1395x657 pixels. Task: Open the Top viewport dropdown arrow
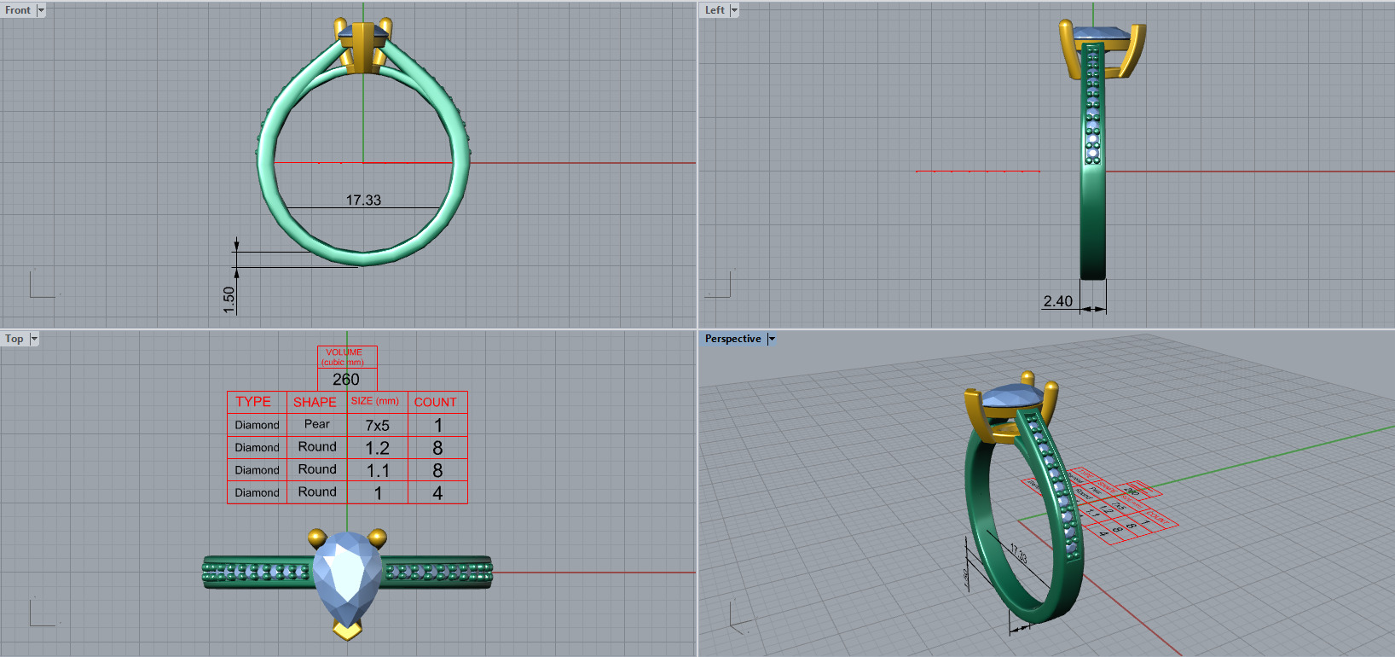(x=34, y=339)
